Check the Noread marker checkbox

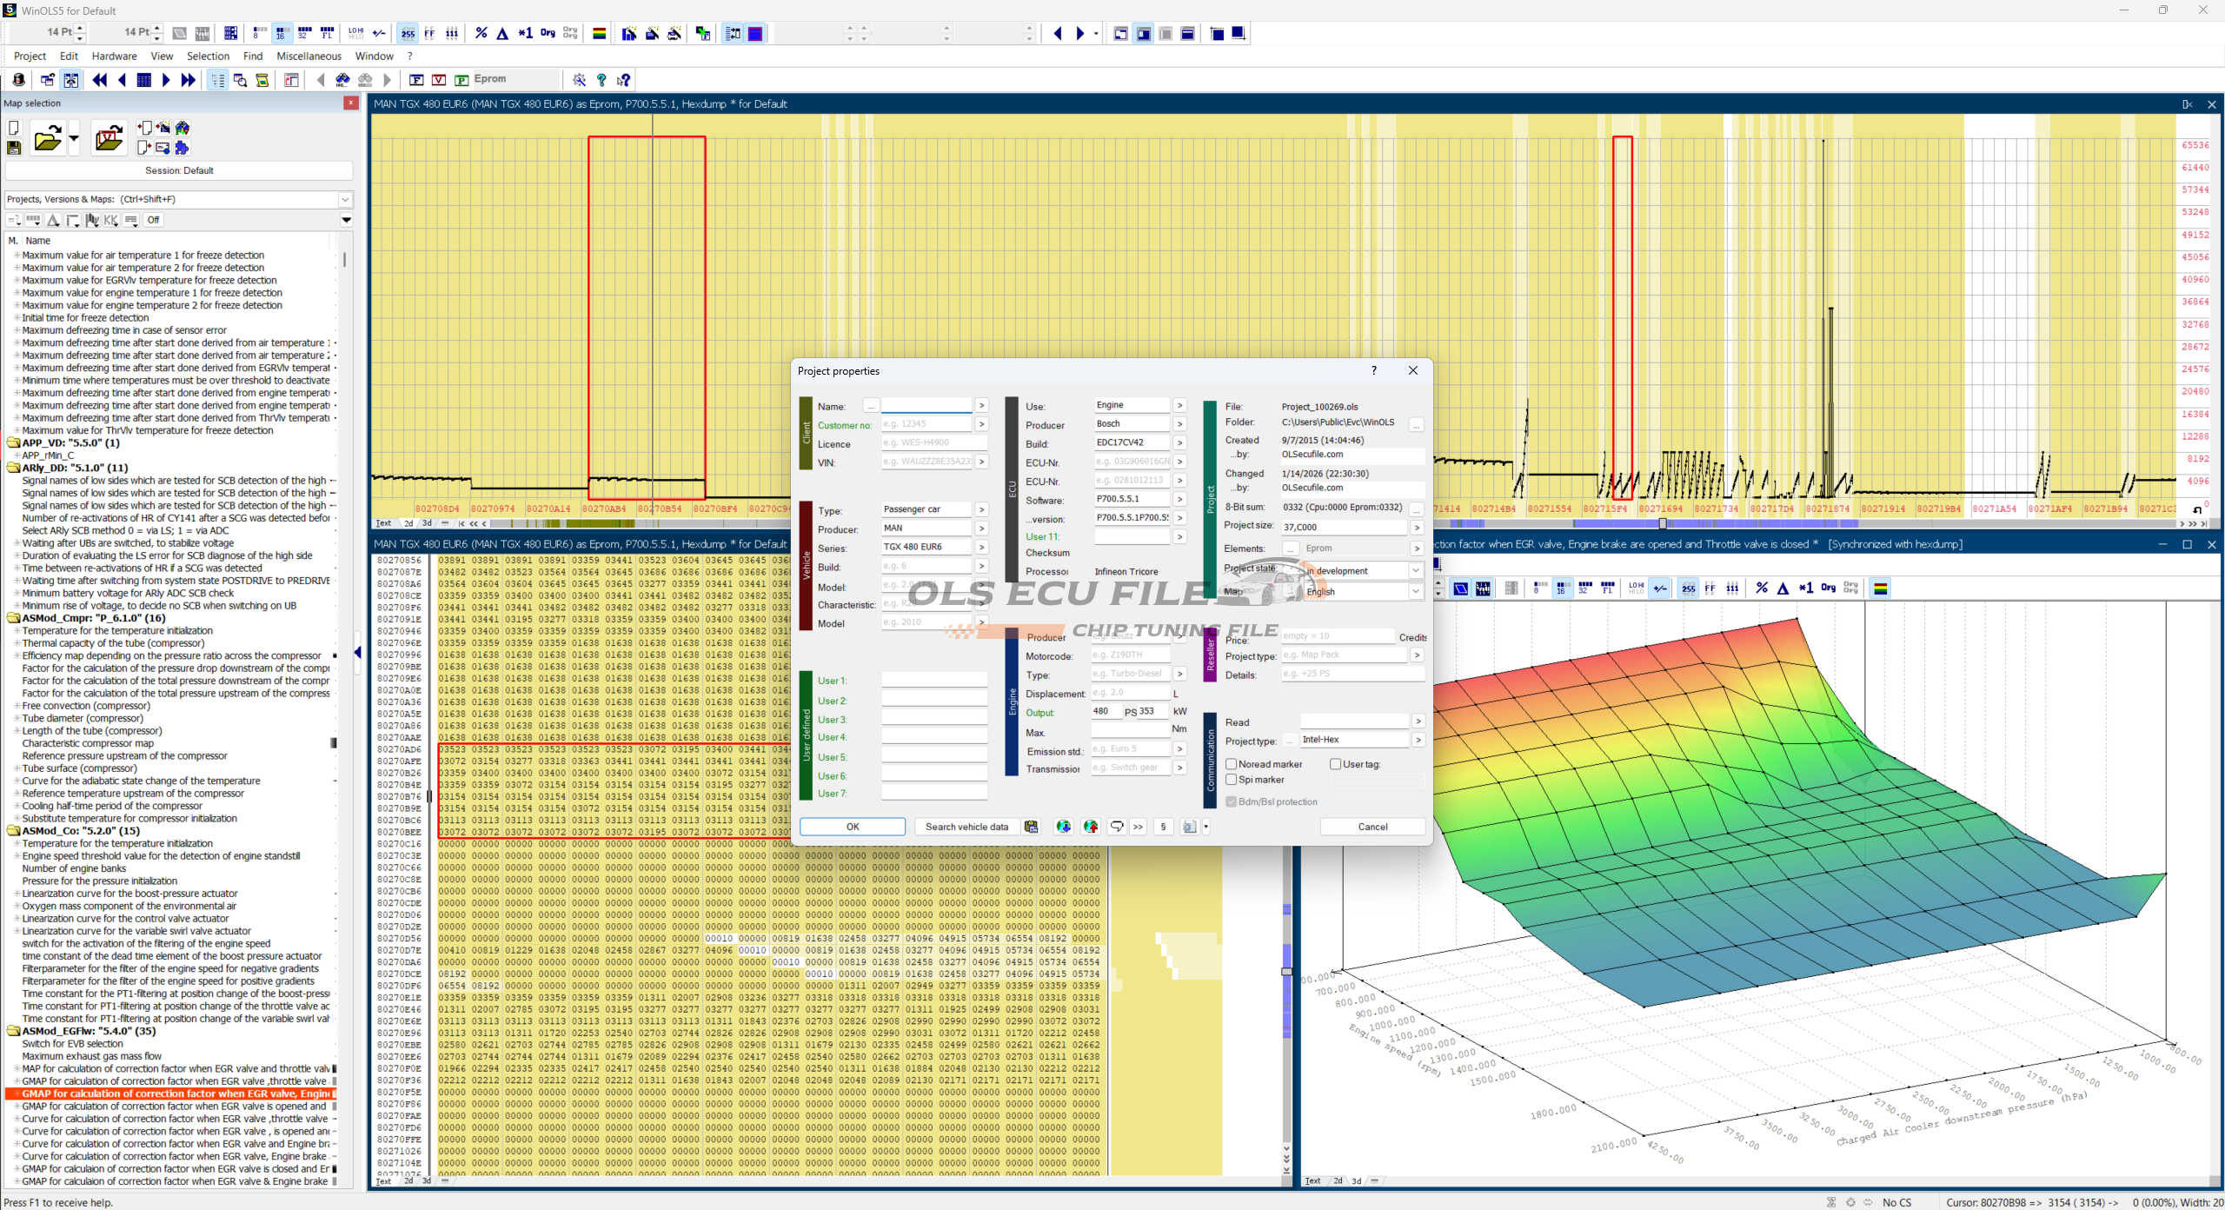coord(1232,764)
